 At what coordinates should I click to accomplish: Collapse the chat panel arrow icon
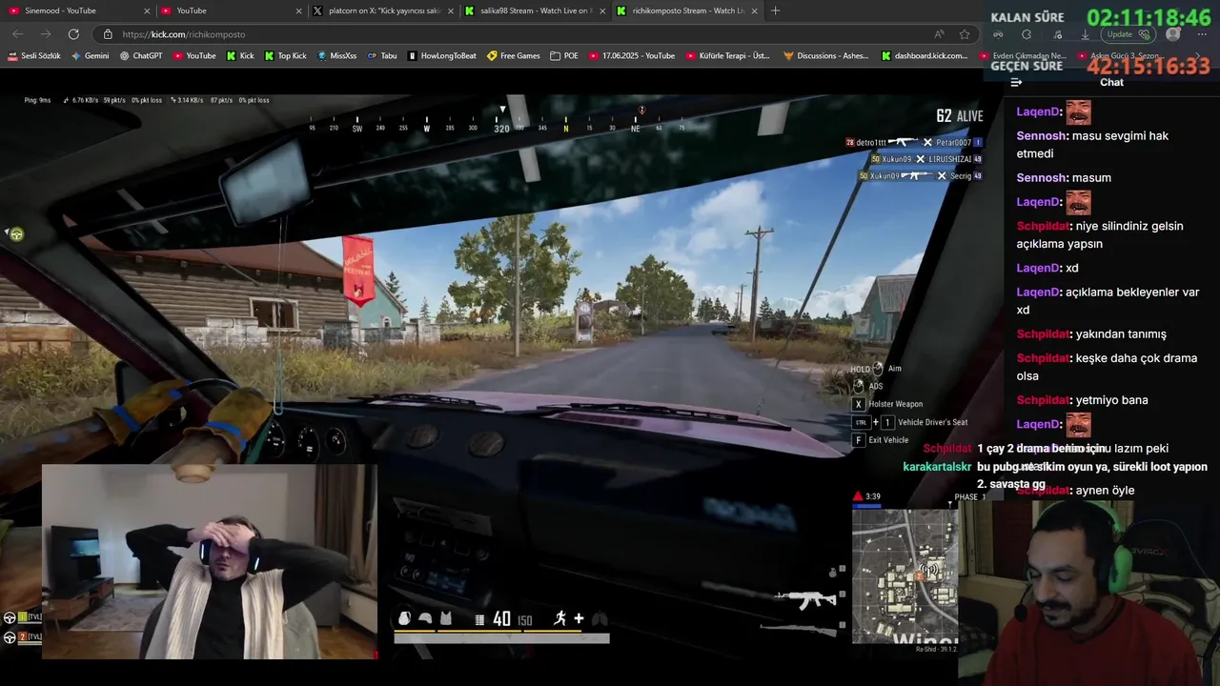pyautogui.click(x=1016, y=82)
